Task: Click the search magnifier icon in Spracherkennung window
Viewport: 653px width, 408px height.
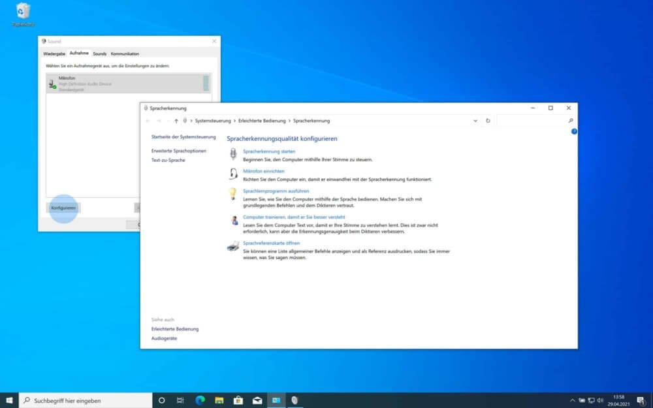Action: (571, 121)
